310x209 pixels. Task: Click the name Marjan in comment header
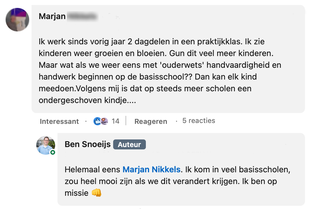point(52,16)
